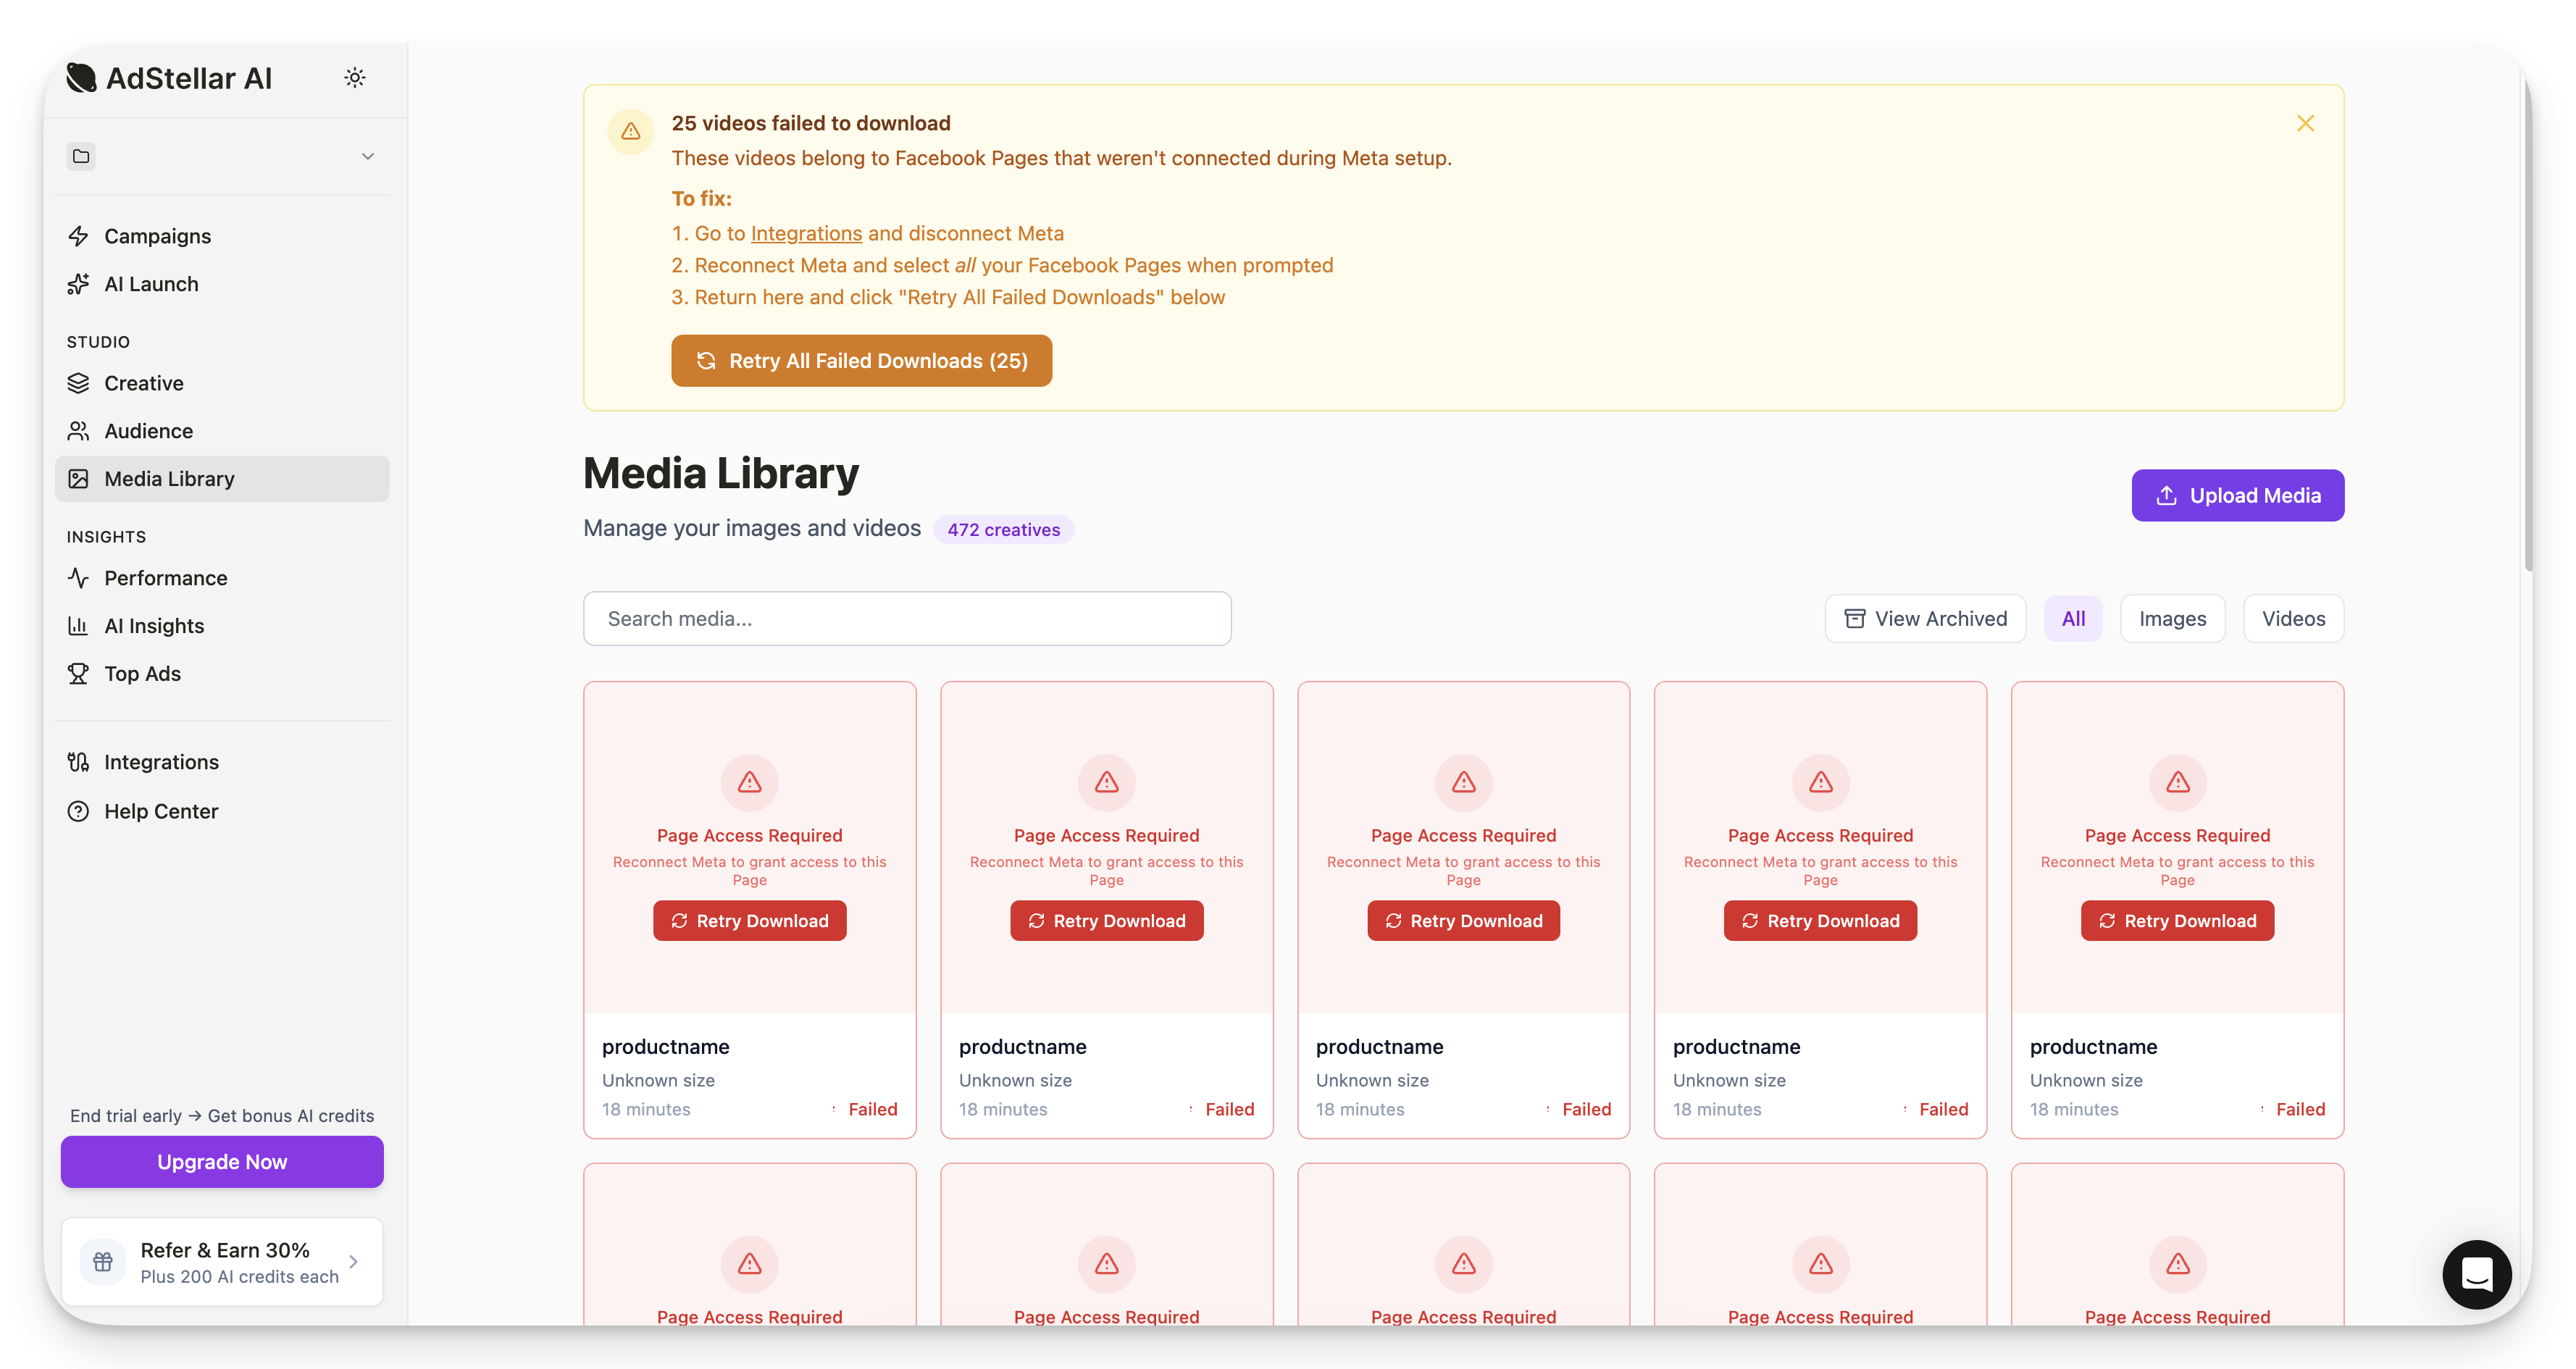The image size is (2576, 1369).
Task: Toggle the light/dark theme sun icon
Action: click(355, 77)
